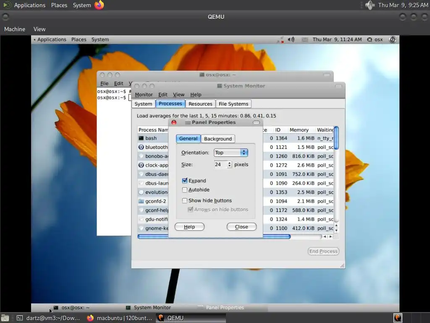Click the guest power shutdown icon
Viewport: 430px width, 323px height.
[x=393, y=40]
